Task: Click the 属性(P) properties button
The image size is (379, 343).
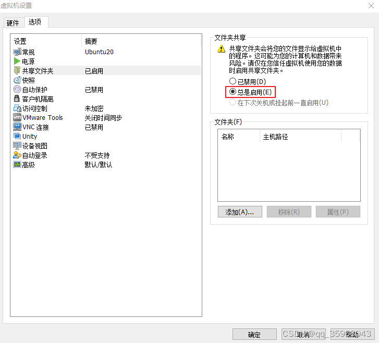Action: tap(338, 212)
